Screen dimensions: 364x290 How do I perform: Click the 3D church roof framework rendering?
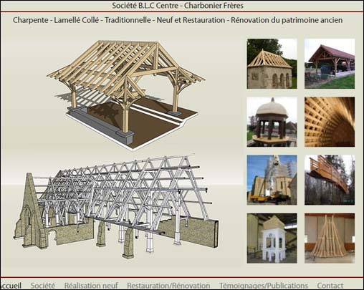point(116,206)
